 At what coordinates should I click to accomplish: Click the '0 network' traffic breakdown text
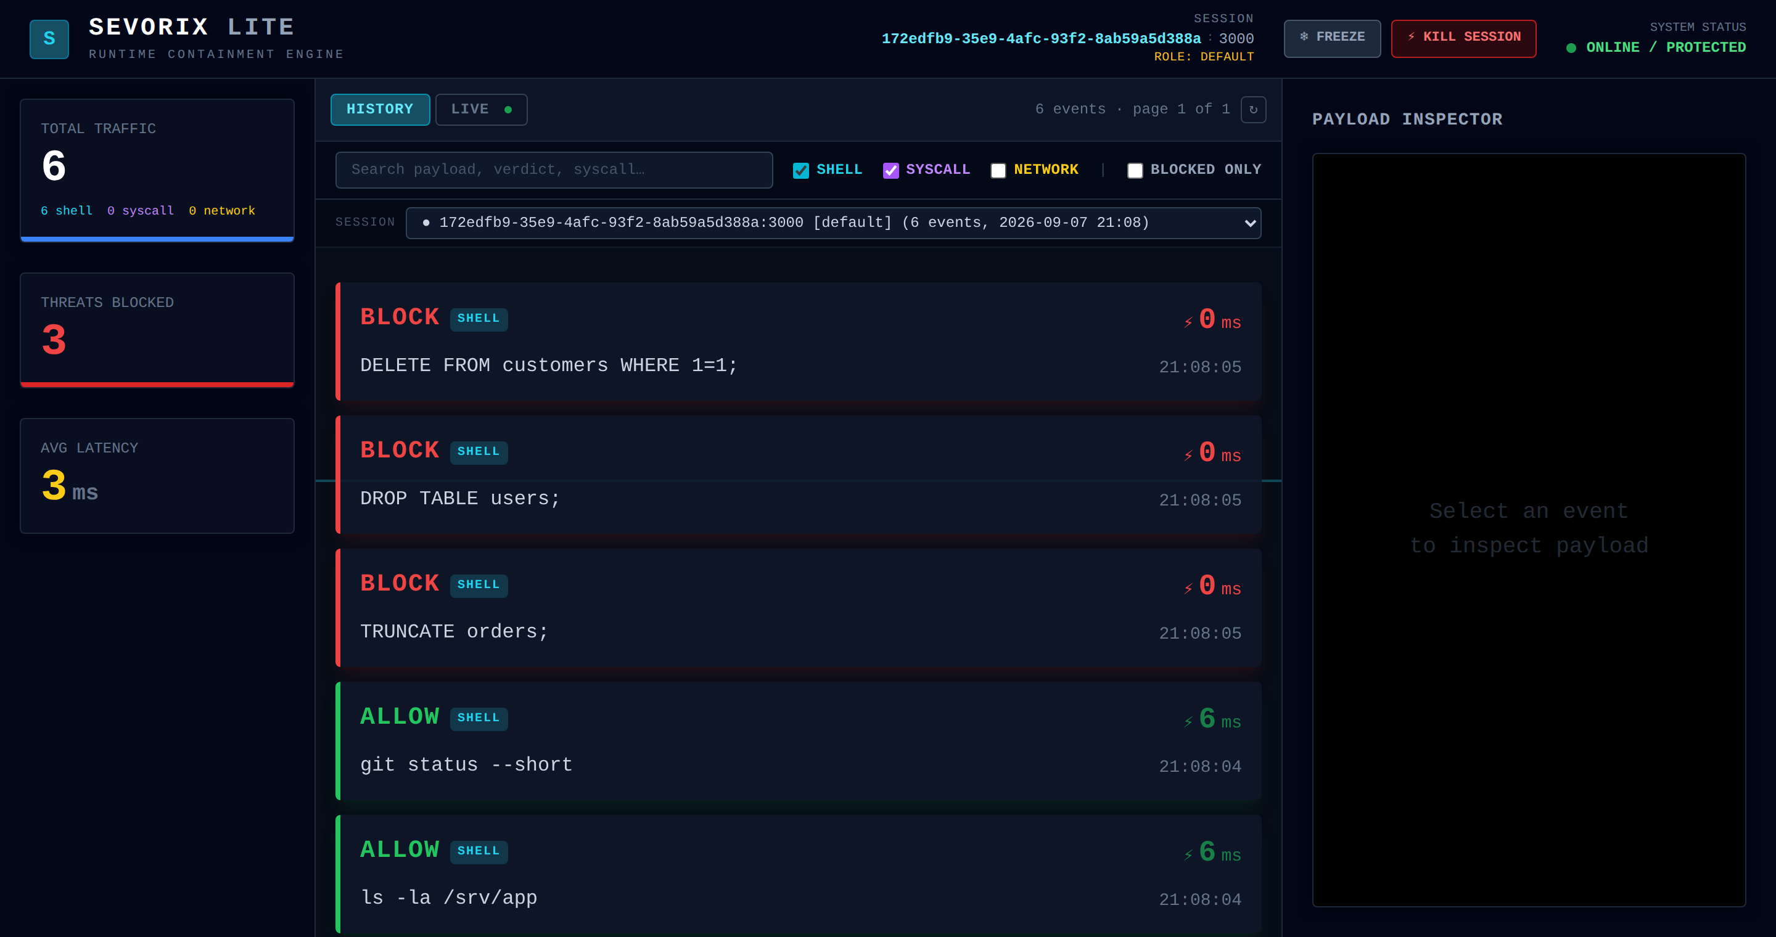click(222, 211)
